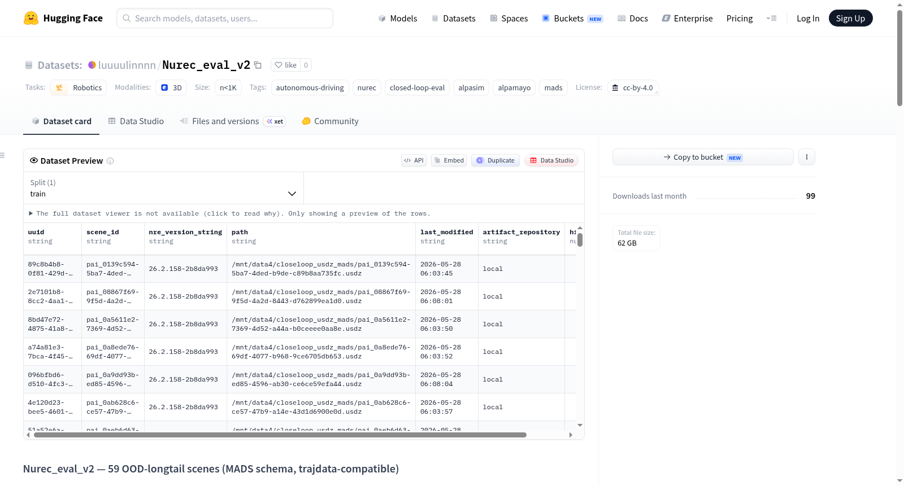
Task: Switch to the Dataset card tab
Action: (62, 121)
